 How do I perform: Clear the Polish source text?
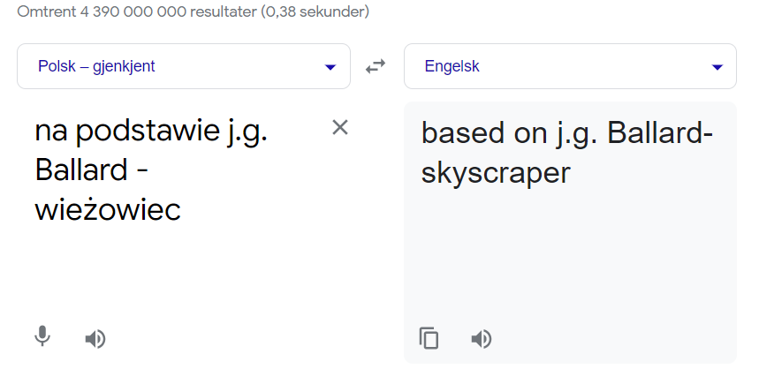click(340, 128)
